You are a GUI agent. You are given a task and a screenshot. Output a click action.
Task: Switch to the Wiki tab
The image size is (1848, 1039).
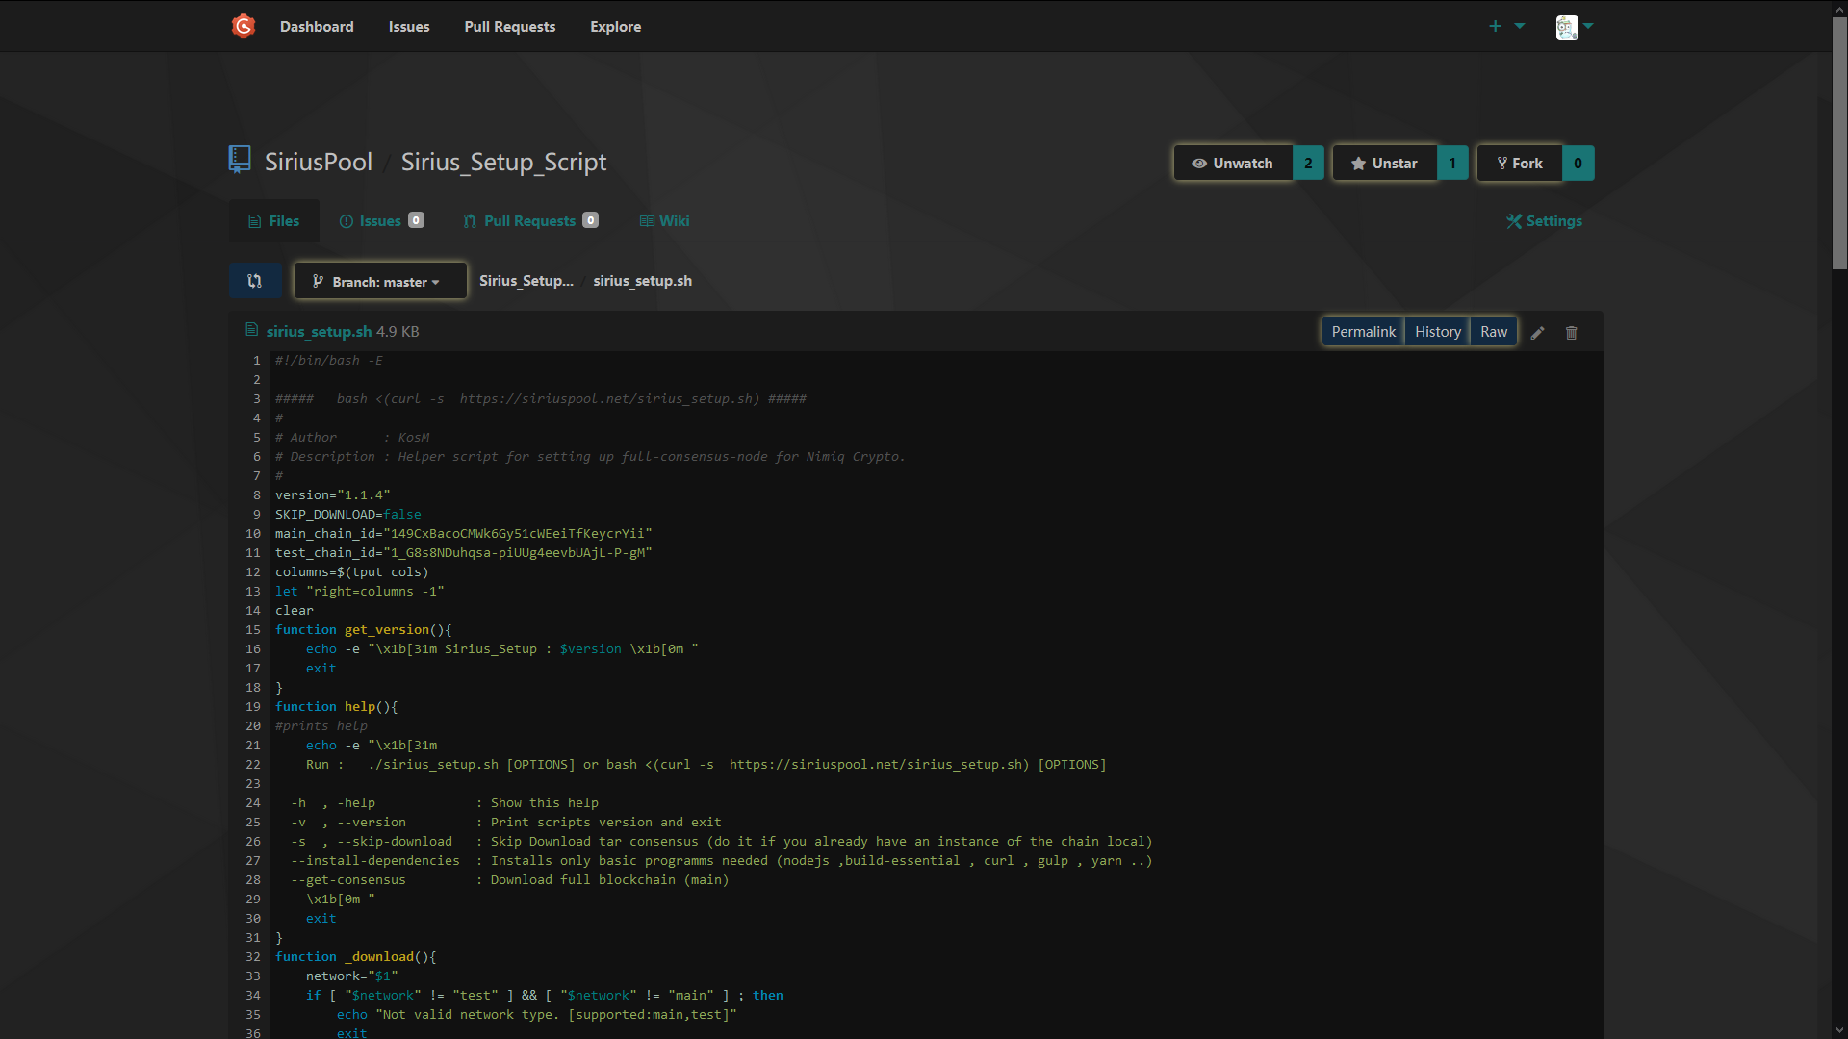click(664, 221)
